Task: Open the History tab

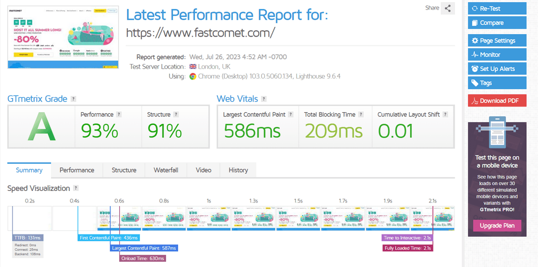Action: (238, 170)
